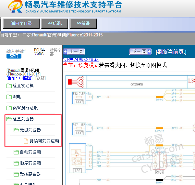The height and width of the screenshot is (185, 195).
Task: Click the folder icon beside 检查发动机
Action: pyautogui.click(x=9, y=86)
